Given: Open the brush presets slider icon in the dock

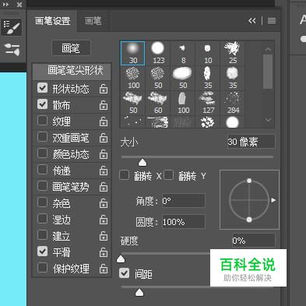Looking at the screenshot, I should [x=12, y=49].
